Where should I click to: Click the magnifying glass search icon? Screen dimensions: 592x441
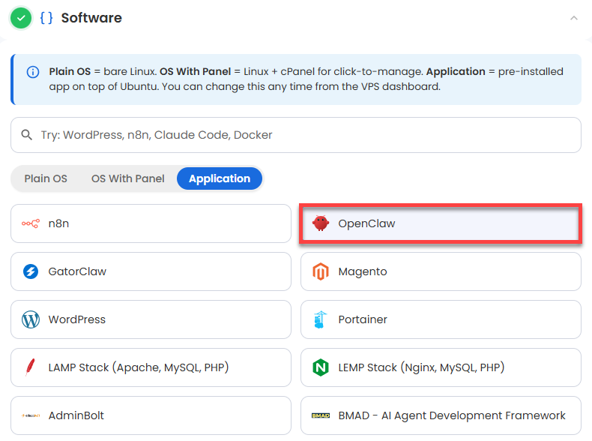[x=26, y=134]
